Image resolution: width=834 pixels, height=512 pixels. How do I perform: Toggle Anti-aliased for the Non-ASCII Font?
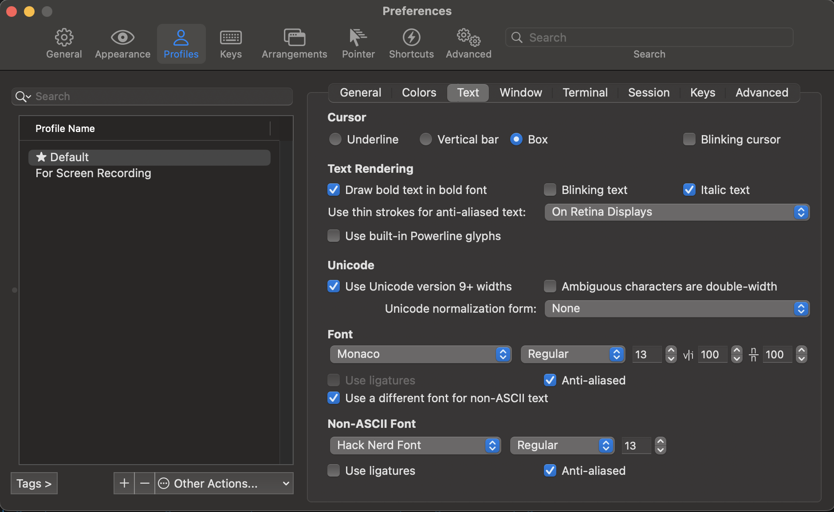point(550,470)
